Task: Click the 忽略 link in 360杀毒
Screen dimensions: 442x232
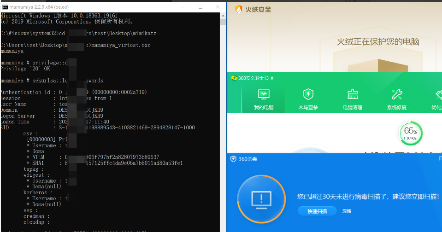Action: point(347,211)
